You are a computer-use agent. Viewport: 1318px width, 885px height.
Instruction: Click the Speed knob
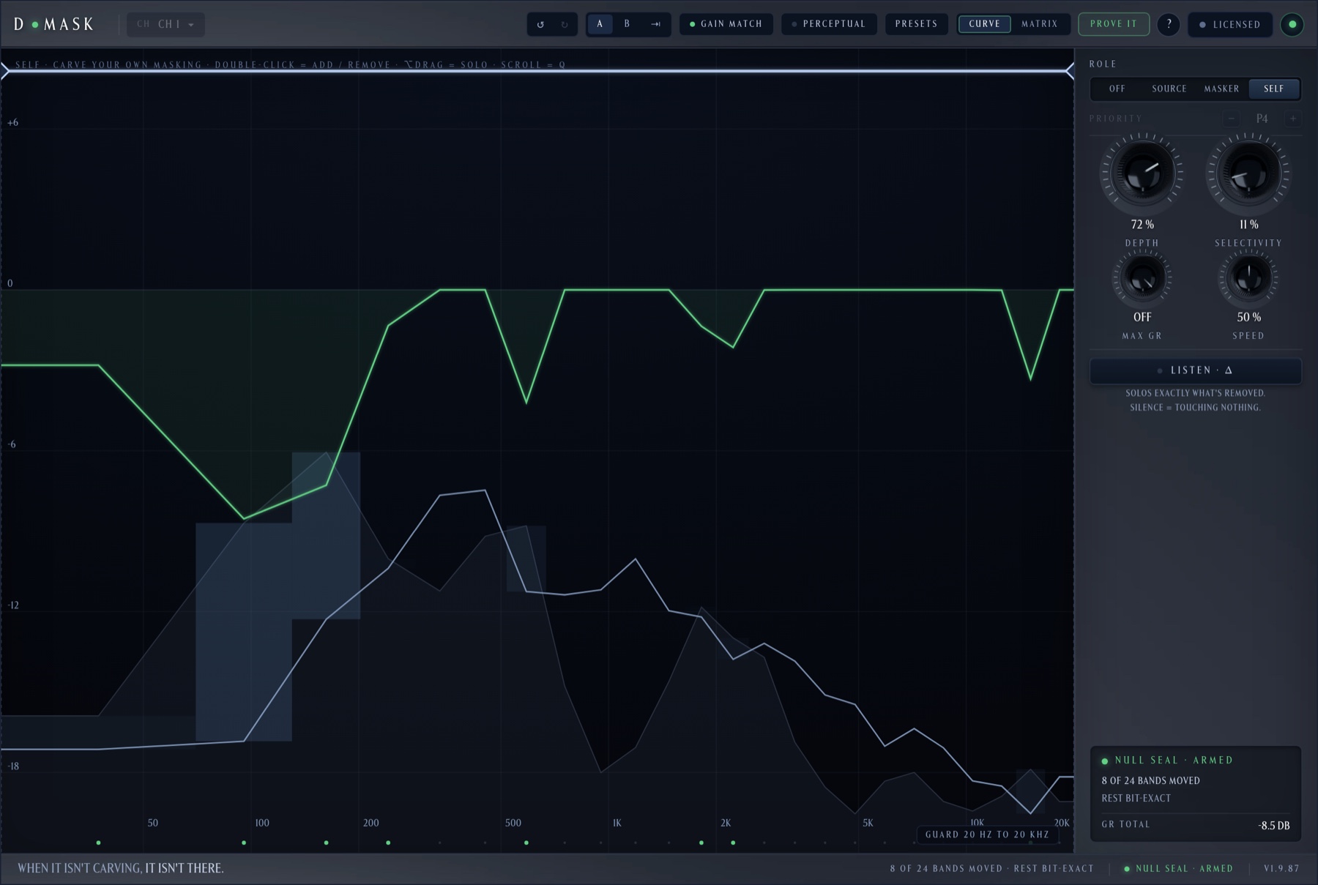[x=1248, y=278]
